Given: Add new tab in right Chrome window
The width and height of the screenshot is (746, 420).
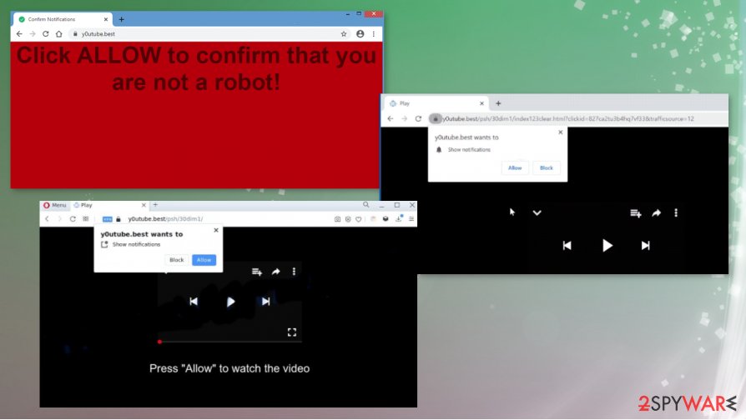Looking at the screenshot, I should pos(498,103).
